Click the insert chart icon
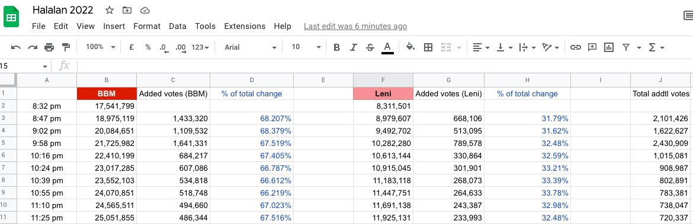 point(609,47)
